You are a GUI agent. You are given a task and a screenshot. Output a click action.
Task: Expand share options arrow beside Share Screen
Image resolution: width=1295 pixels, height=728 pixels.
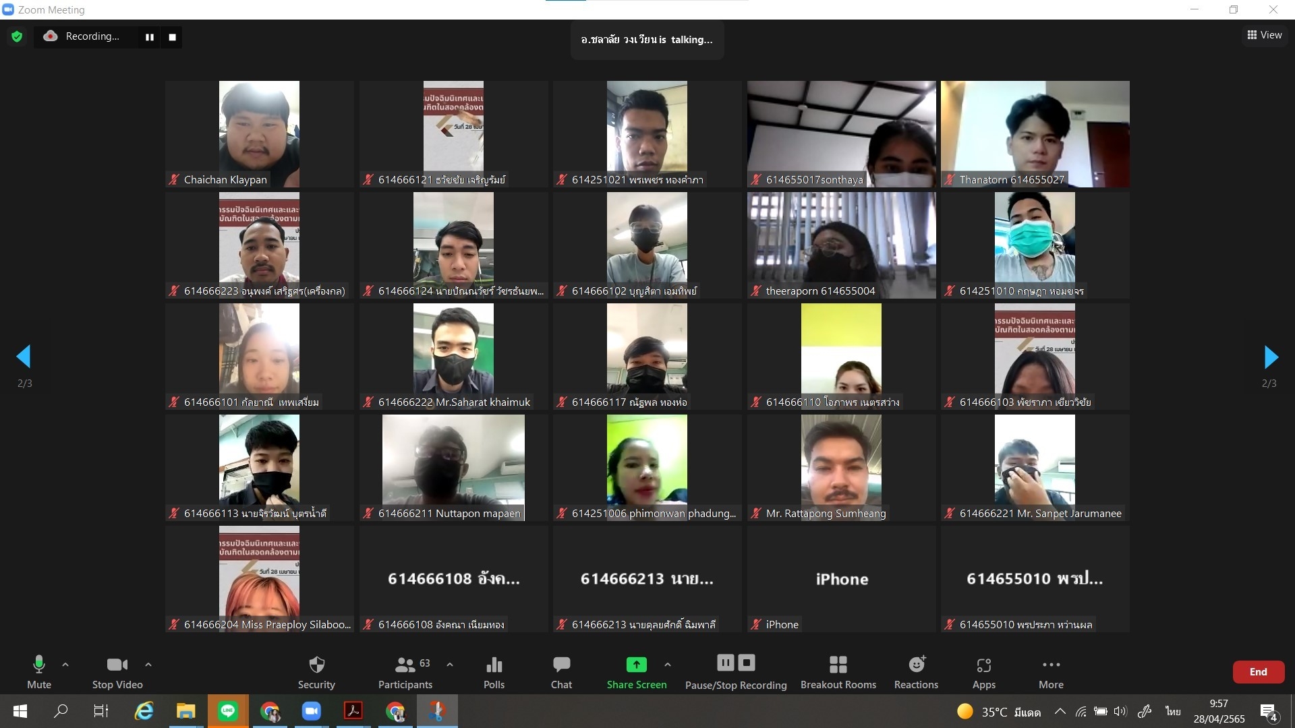[668, 665]
